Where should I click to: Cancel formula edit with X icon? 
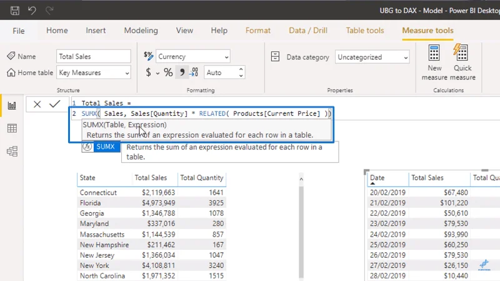(37, 104)
